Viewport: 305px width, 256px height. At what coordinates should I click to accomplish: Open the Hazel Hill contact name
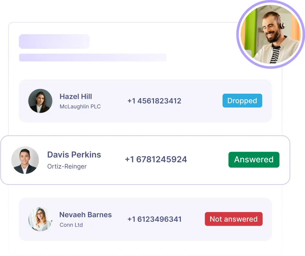(x=76, y=96)
